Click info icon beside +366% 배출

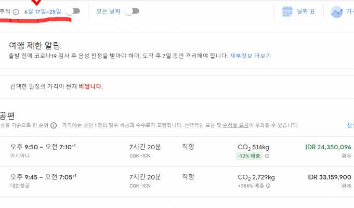tap(268, 186)
